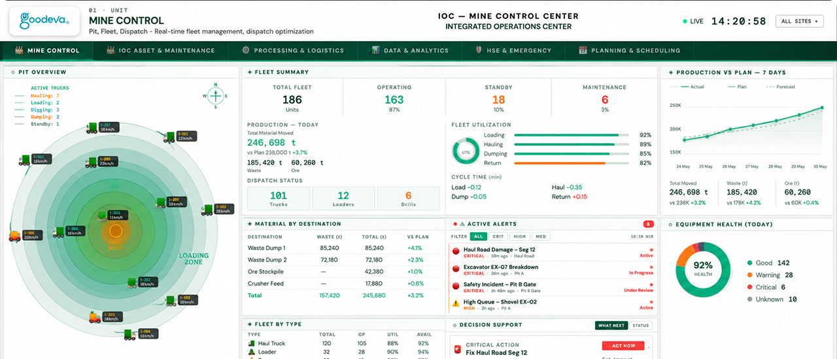Click the Haul Truck icon in Fleet by Type
837x359 pixels.
(x=252, y=343)
